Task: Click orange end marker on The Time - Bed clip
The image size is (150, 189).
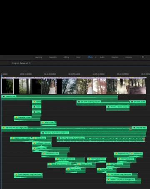Action: click(x=130, y=129)
